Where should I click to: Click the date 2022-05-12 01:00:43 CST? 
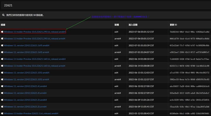coord(141,113)
